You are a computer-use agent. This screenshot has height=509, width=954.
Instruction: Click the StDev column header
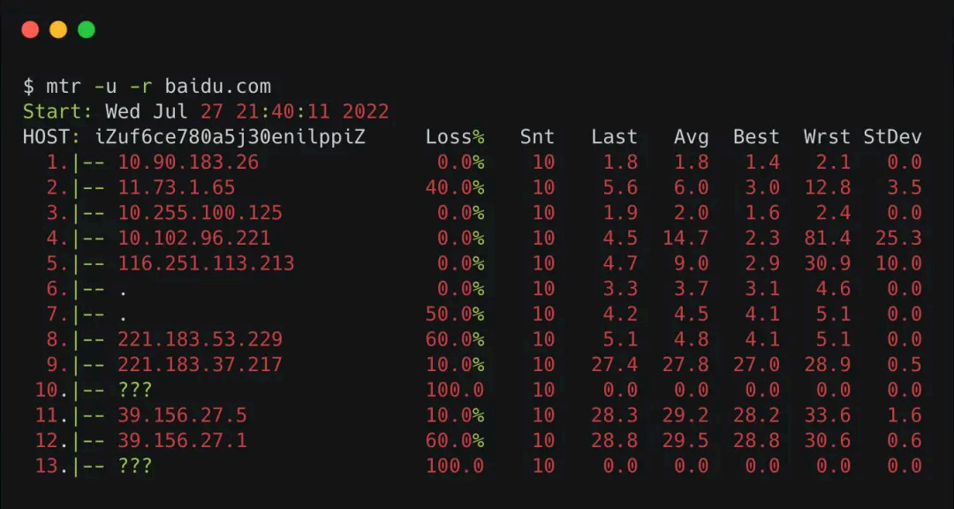point(892,137)
